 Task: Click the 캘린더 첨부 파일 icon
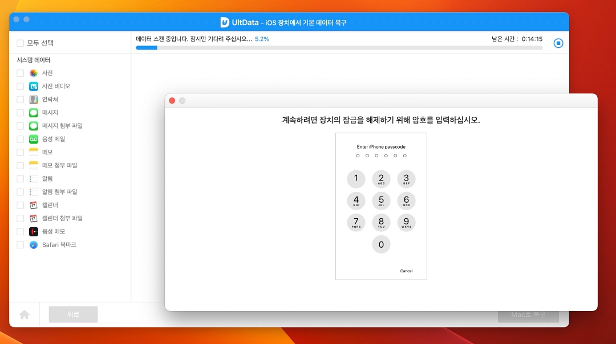click(34, 219)
